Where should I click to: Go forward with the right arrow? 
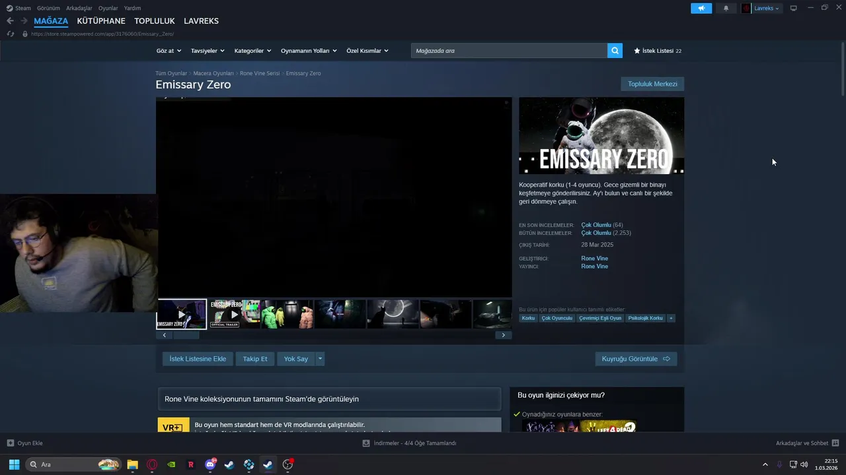[24, 21]
